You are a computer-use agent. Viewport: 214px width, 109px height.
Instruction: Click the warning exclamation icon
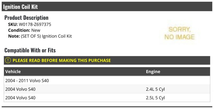[8, 60]
